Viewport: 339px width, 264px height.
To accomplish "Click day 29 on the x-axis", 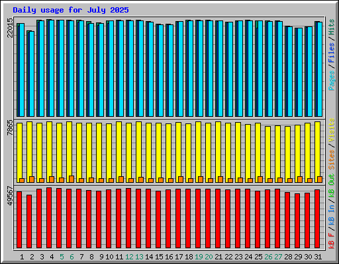I will [x=298, y=257].
